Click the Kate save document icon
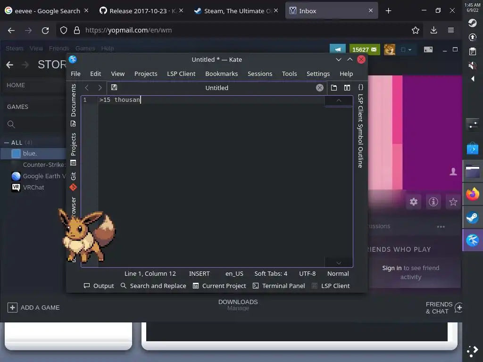Viewport: 483px width, 362px height. click(114, 87)
